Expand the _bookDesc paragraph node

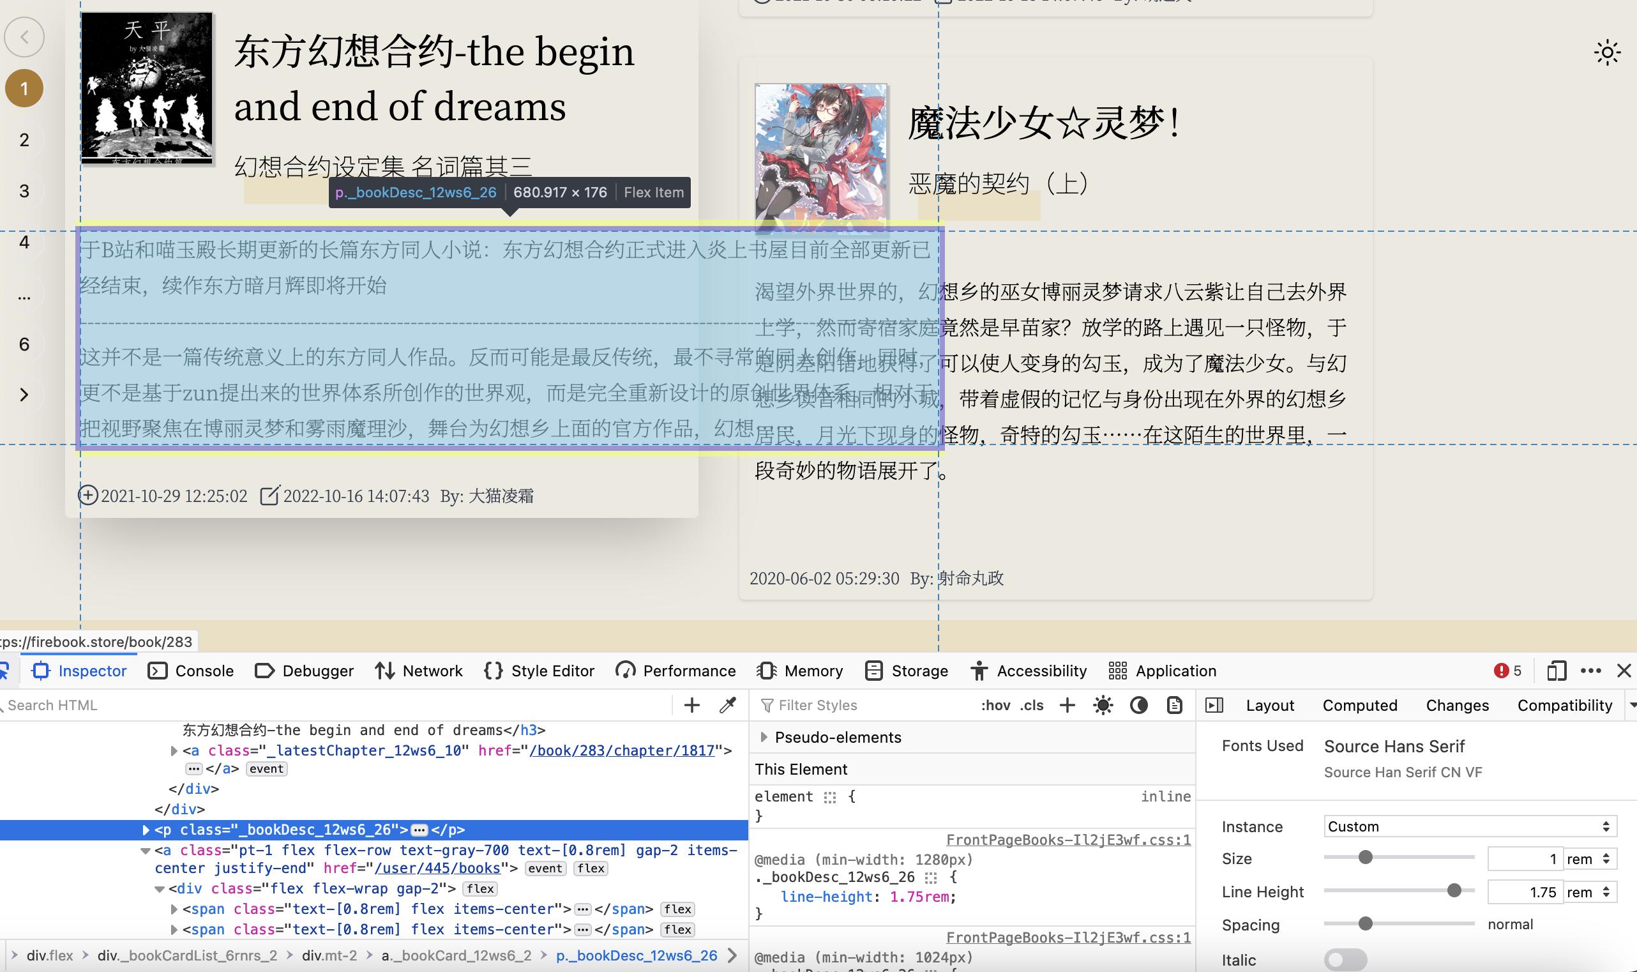tap(146, 830)
